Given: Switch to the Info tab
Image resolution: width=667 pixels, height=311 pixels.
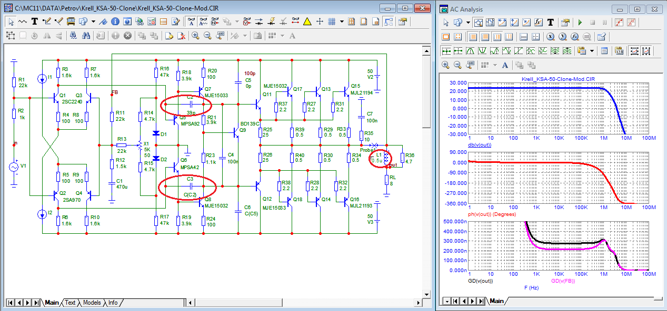Looking at the screenshot, I should point(113,303).
